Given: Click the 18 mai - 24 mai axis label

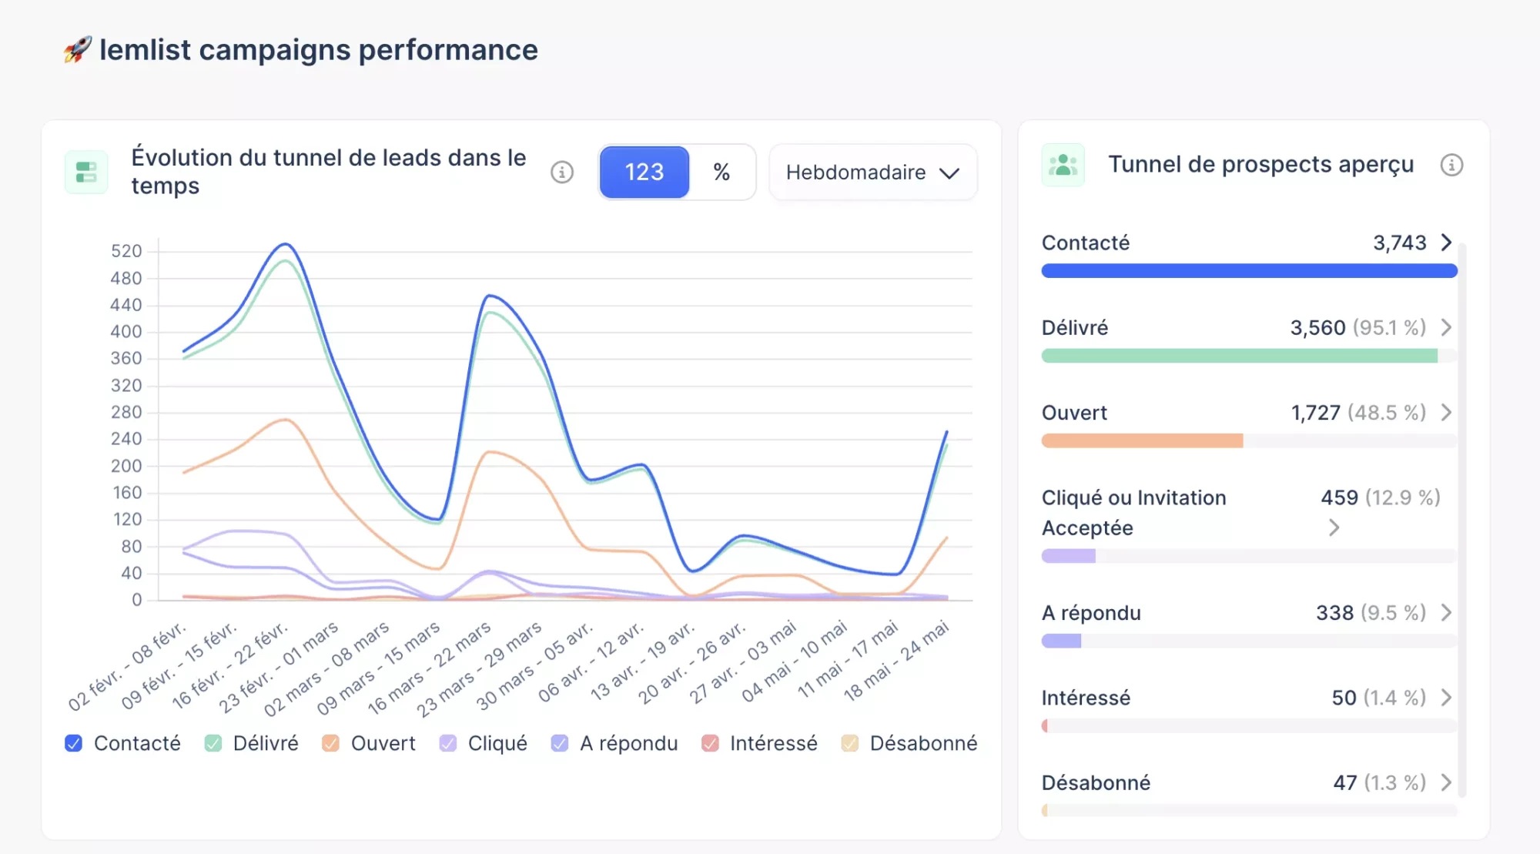Looking at the screenshot, I should coord(897,661).
